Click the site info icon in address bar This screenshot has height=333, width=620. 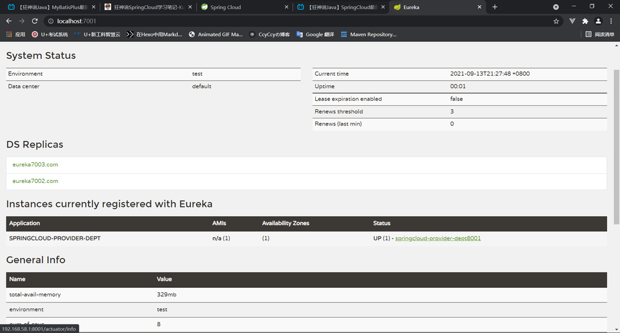[x=50, y=21]
